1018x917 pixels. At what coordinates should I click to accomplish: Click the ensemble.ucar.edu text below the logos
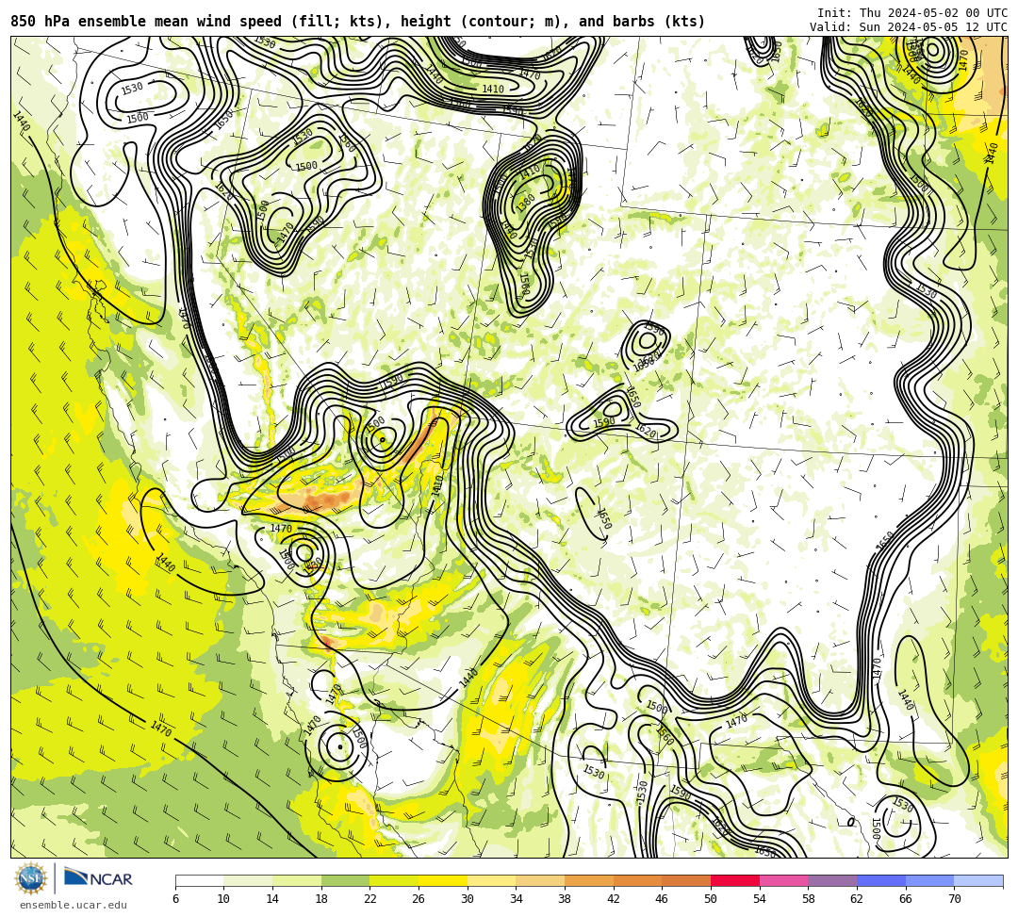[x=74, y=905]
